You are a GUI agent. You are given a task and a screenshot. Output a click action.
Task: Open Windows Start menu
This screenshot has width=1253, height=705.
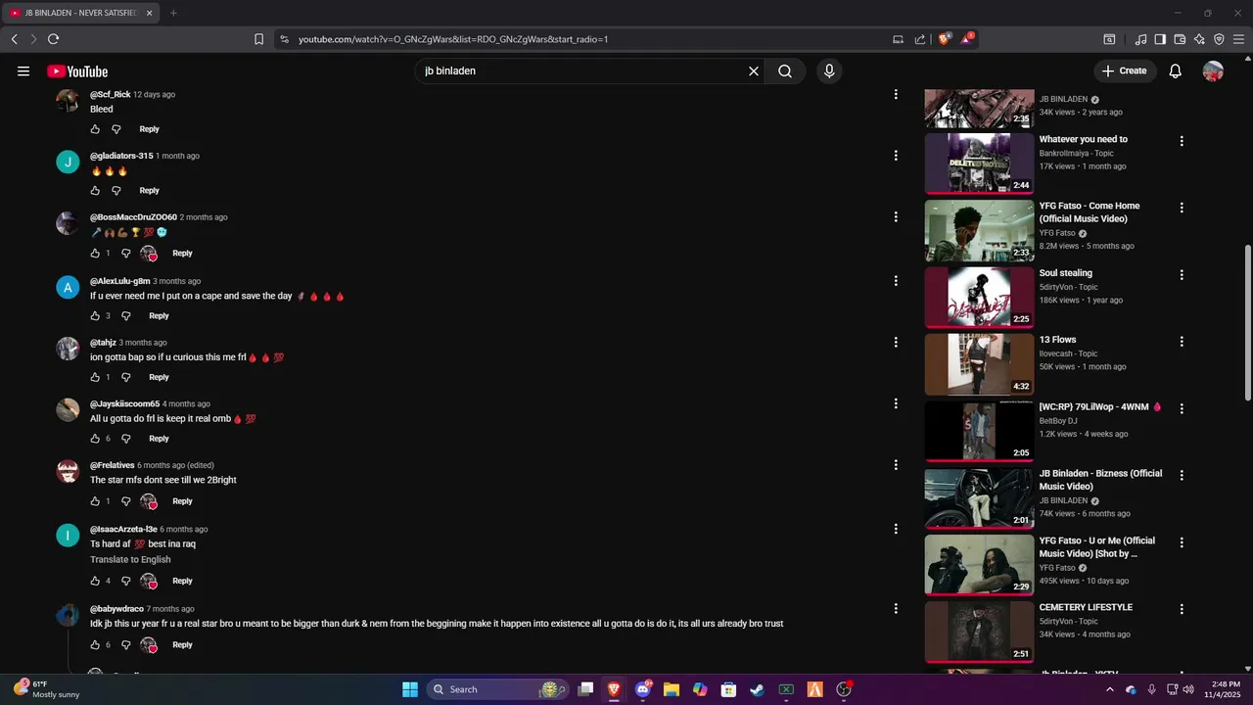(x=409, y=689)
